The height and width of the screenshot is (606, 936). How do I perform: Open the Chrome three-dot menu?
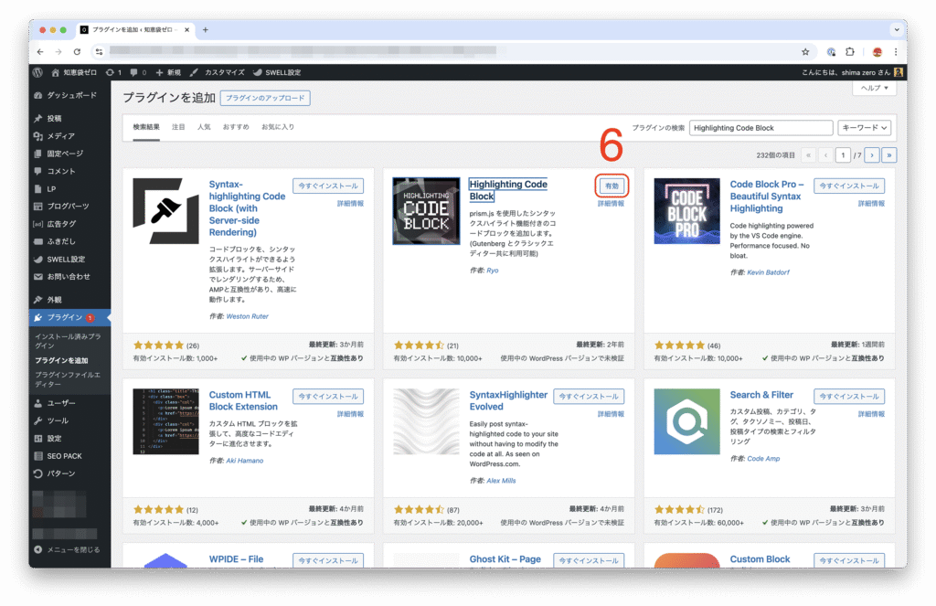[896, 52]
